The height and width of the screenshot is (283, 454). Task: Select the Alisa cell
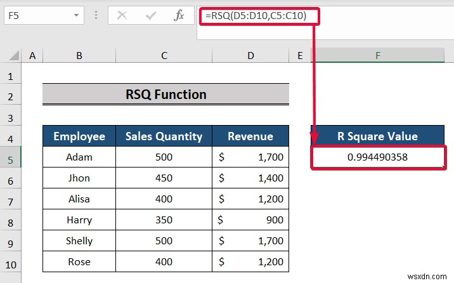[79, 199]
